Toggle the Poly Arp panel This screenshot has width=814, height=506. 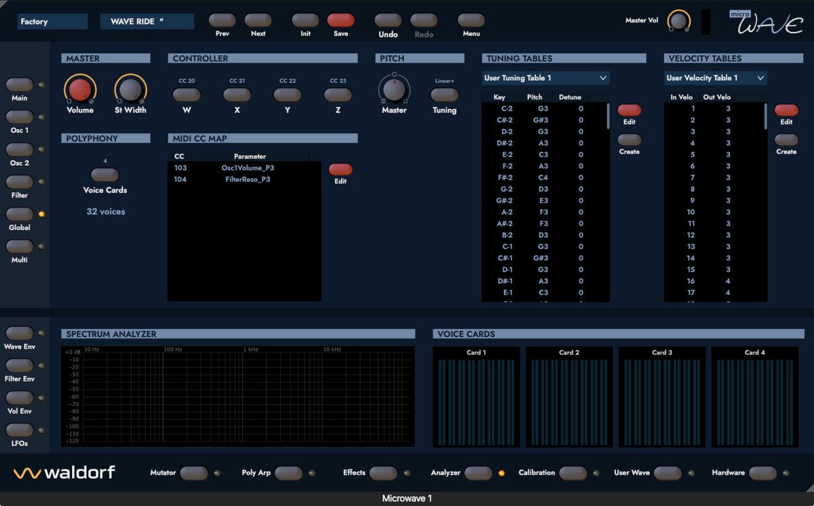pyautogui.click(x=288, y=473)
